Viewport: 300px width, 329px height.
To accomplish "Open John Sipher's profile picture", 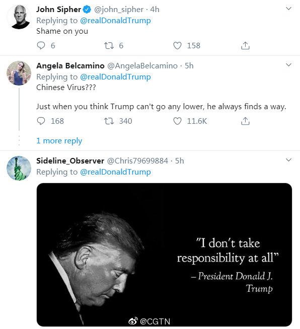I will (19, 17).
